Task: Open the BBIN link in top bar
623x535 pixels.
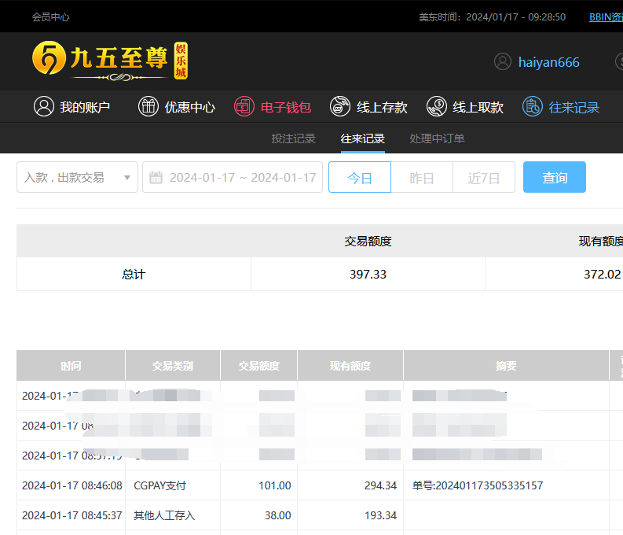Action: (x=605, y=17)
